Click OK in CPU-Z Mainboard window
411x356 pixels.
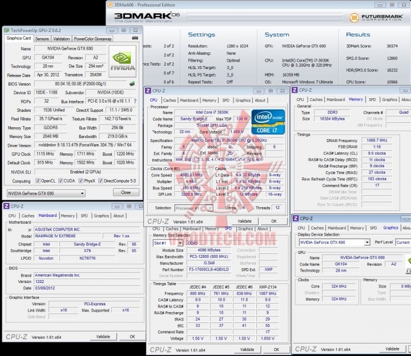(132, 337)
